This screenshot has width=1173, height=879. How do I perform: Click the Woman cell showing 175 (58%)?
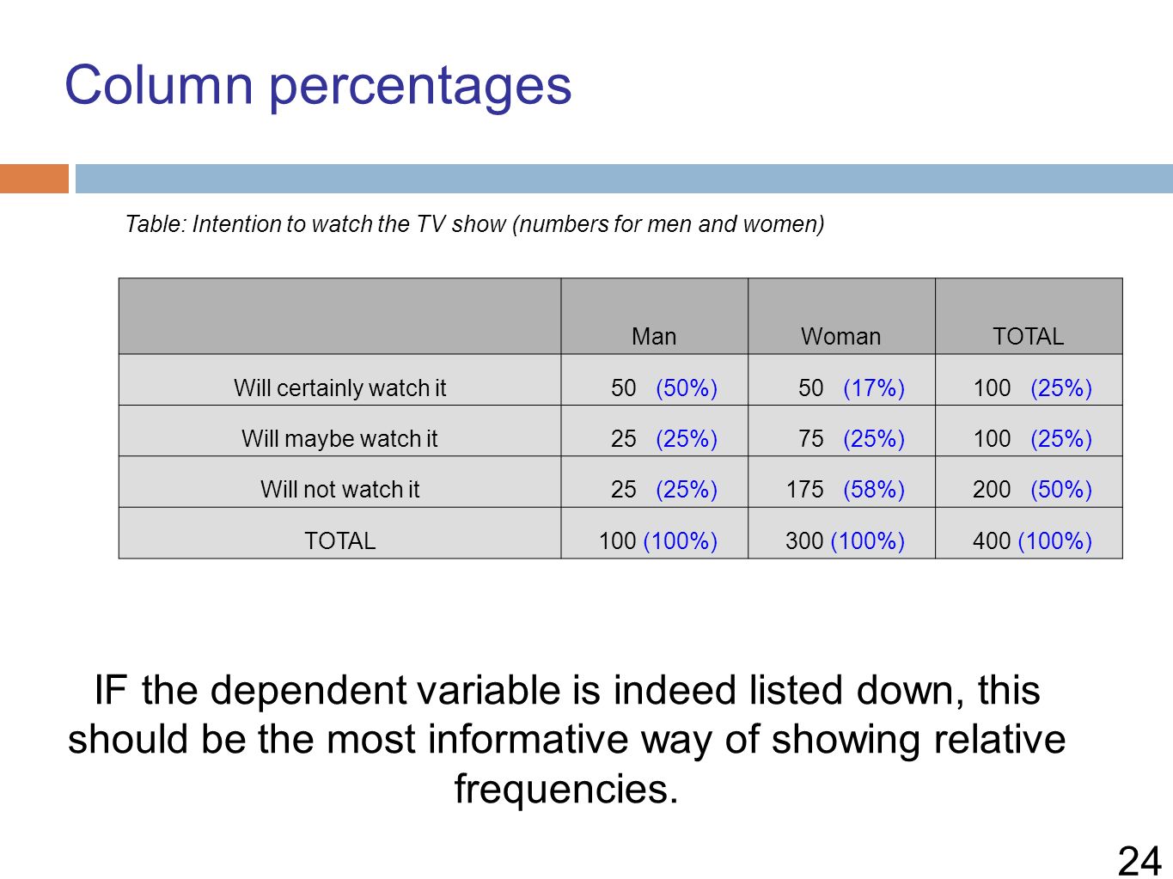pyautogui.click(x=841, y=481)
